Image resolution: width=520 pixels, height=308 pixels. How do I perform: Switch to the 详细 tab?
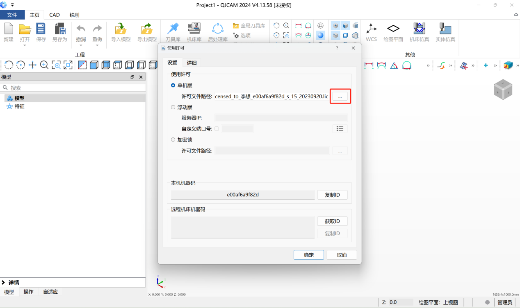tap(192, 63)
